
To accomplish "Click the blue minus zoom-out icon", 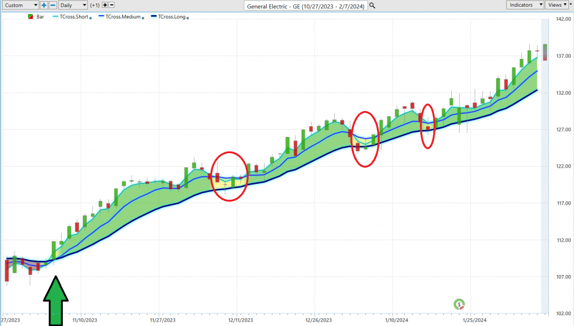I will pyautogui.click(x=53, y=5).
